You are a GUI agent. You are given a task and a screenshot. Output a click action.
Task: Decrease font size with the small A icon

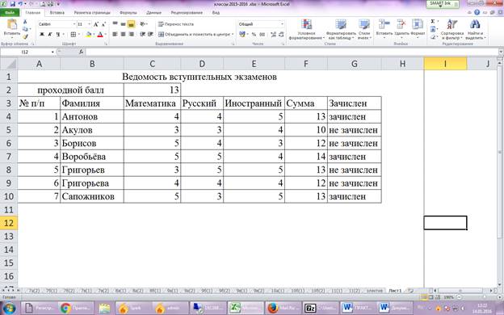103,24
